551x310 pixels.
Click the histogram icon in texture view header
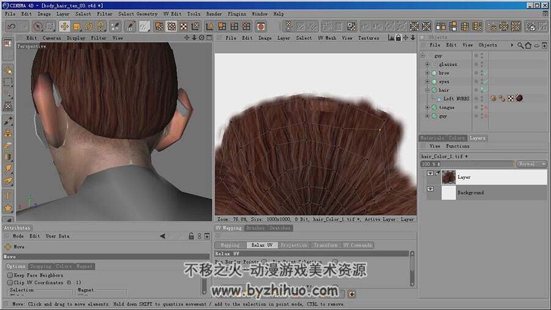[391, 37]
